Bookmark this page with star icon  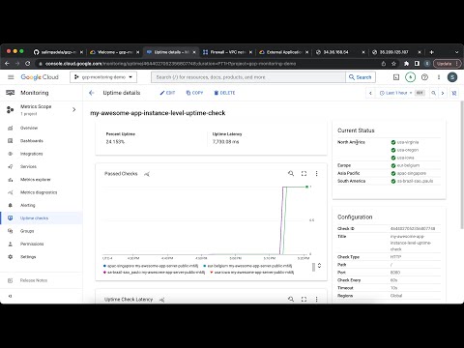coord(393,64)
